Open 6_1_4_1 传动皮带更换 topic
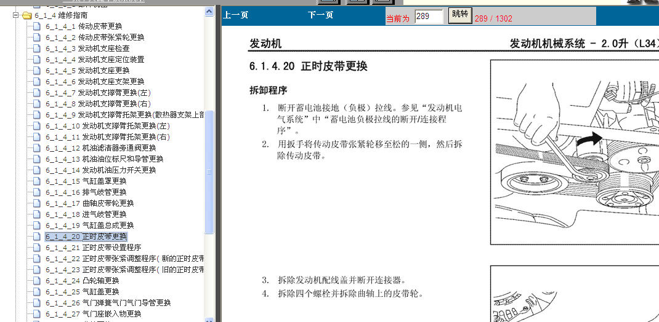659x322 pixels. [x=84, y=26]
